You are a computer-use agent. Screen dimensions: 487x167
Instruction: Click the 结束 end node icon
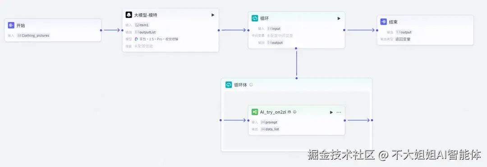(384, 22)
